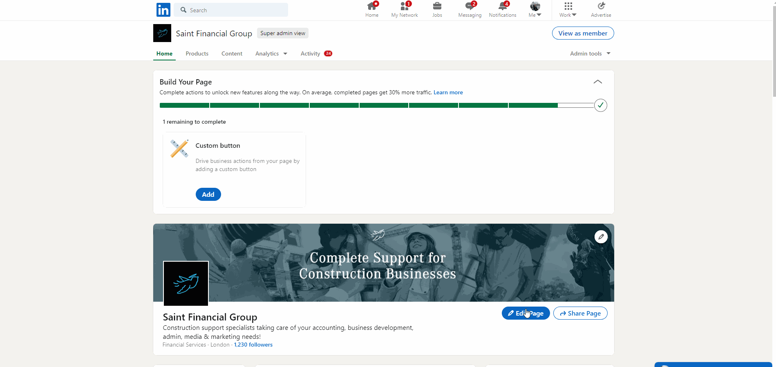Open the 1,230 followers link
The width and height of the screenshot is (776, 367).
pos(253,345)
